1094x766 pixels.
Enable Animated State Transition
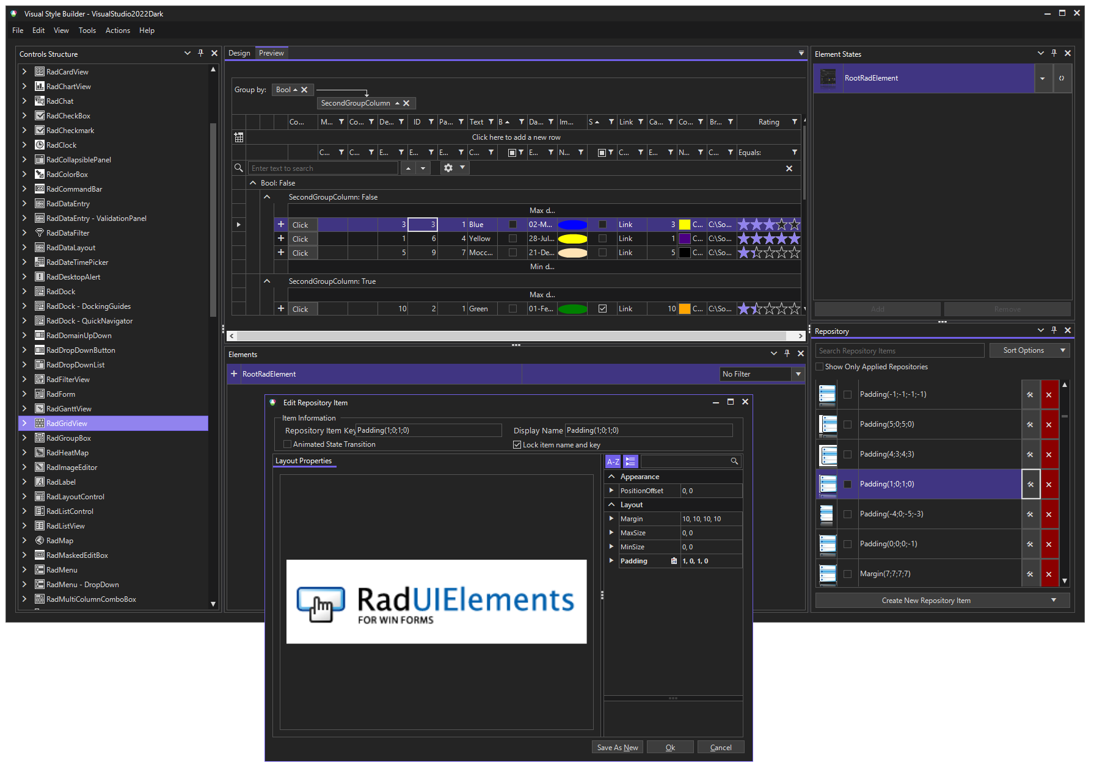[x=287, y=444]
